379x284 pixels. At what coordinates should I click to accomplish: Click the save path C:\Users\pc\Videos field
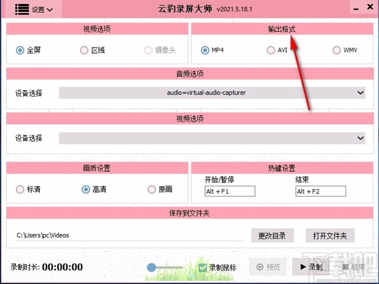pos(129,235)
